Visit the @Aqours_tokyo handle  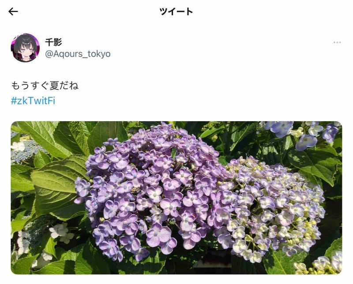[x=78, y=54]
